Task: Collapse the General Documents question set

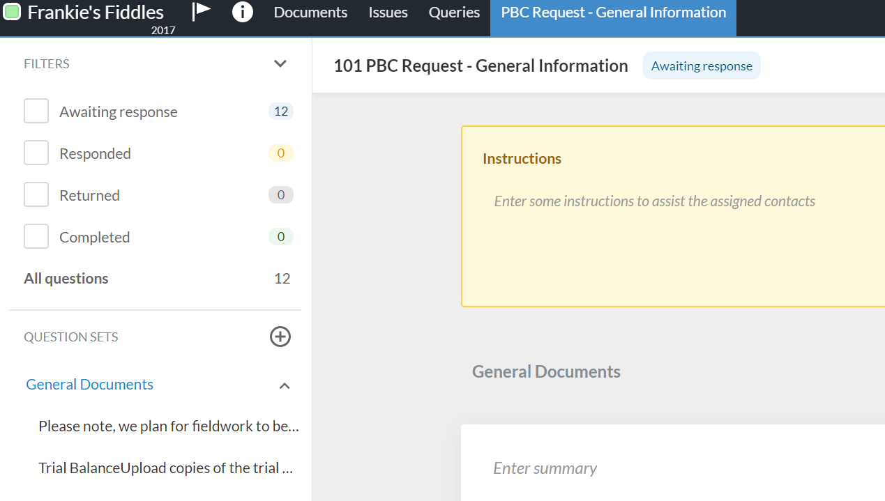Action: coord(285,385)
